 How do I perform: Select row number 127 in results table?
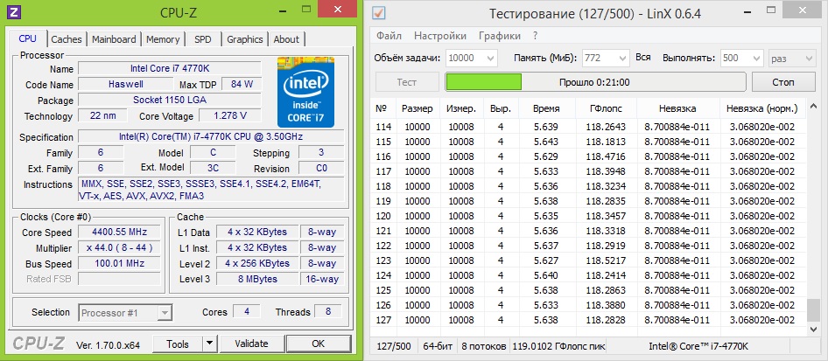pyautogui.click(x=383, y=321)
